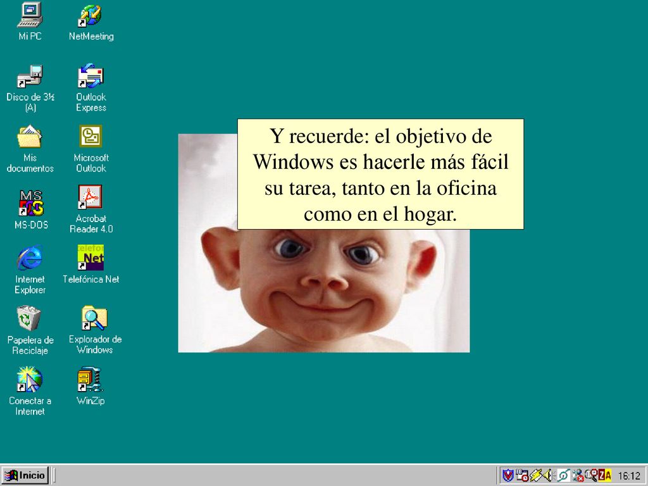
Task: Click the baby face picture
Action: 323,290
